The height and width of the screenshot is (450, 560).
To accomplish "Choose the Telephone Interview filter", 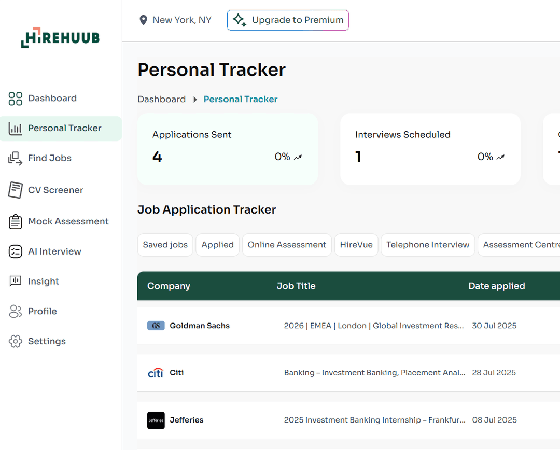I will click(427, 245).
